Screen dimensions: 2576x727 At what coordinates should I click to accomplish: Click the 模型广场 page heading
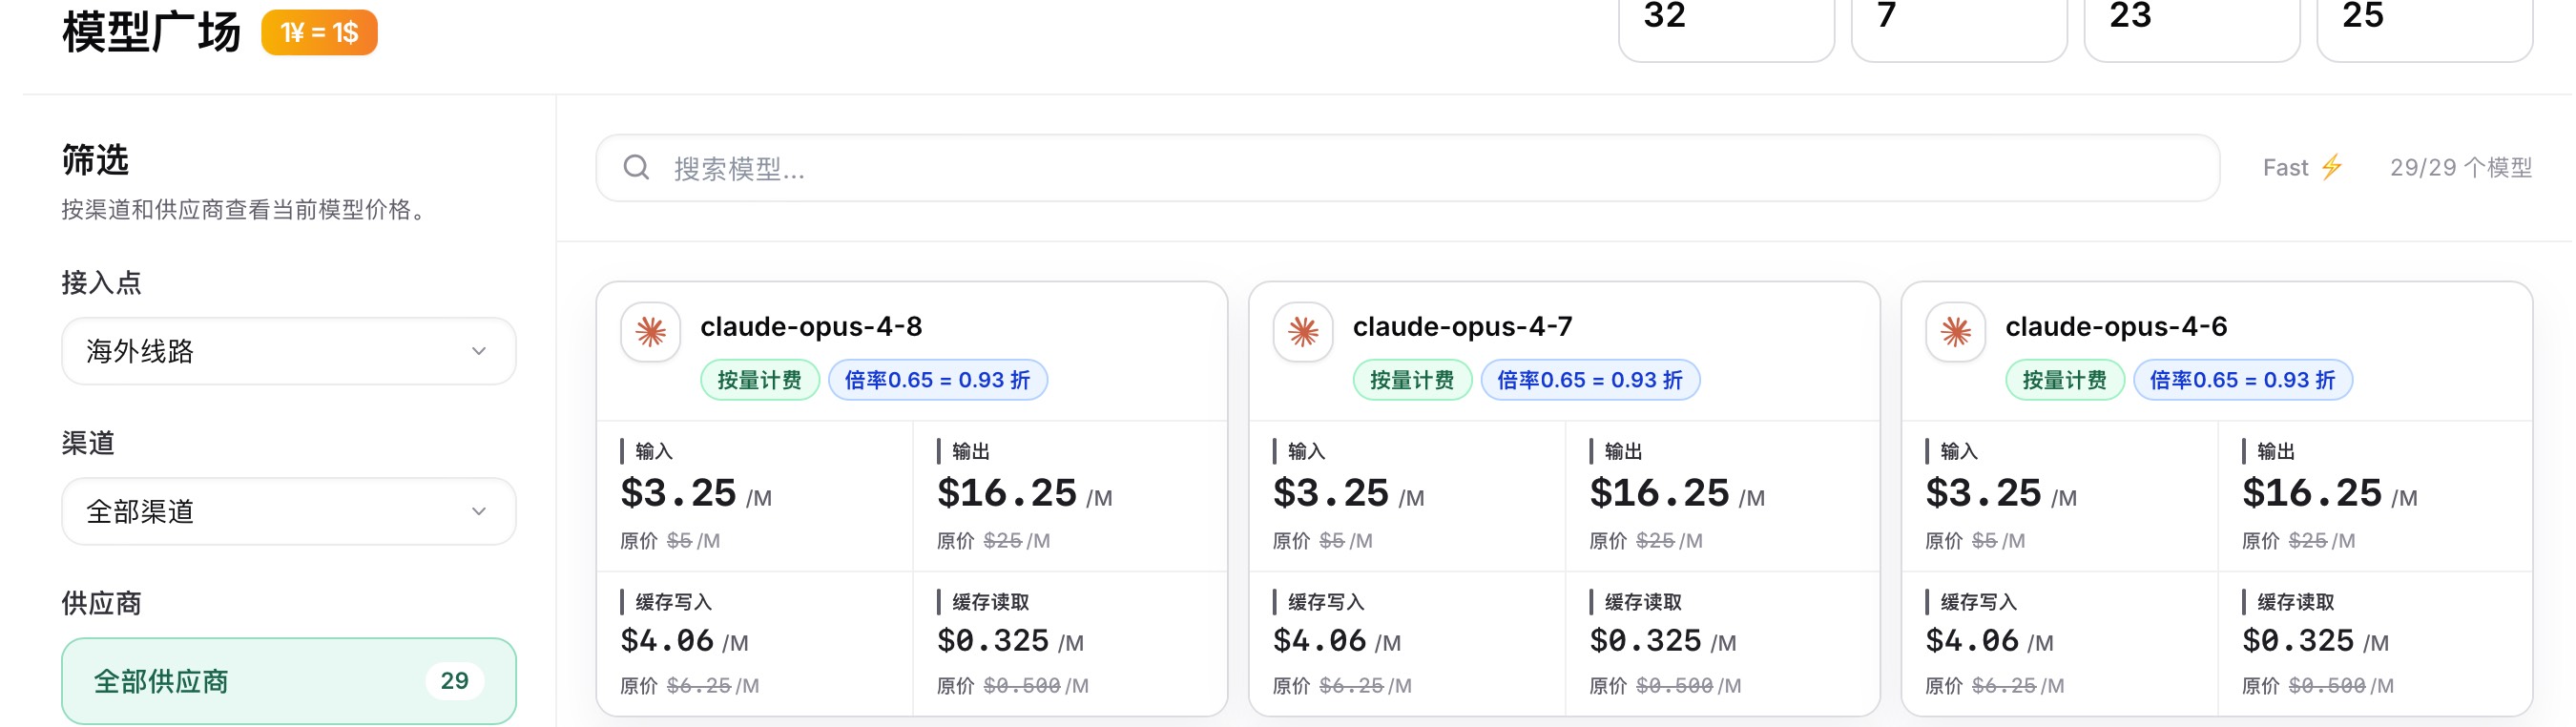152,32
